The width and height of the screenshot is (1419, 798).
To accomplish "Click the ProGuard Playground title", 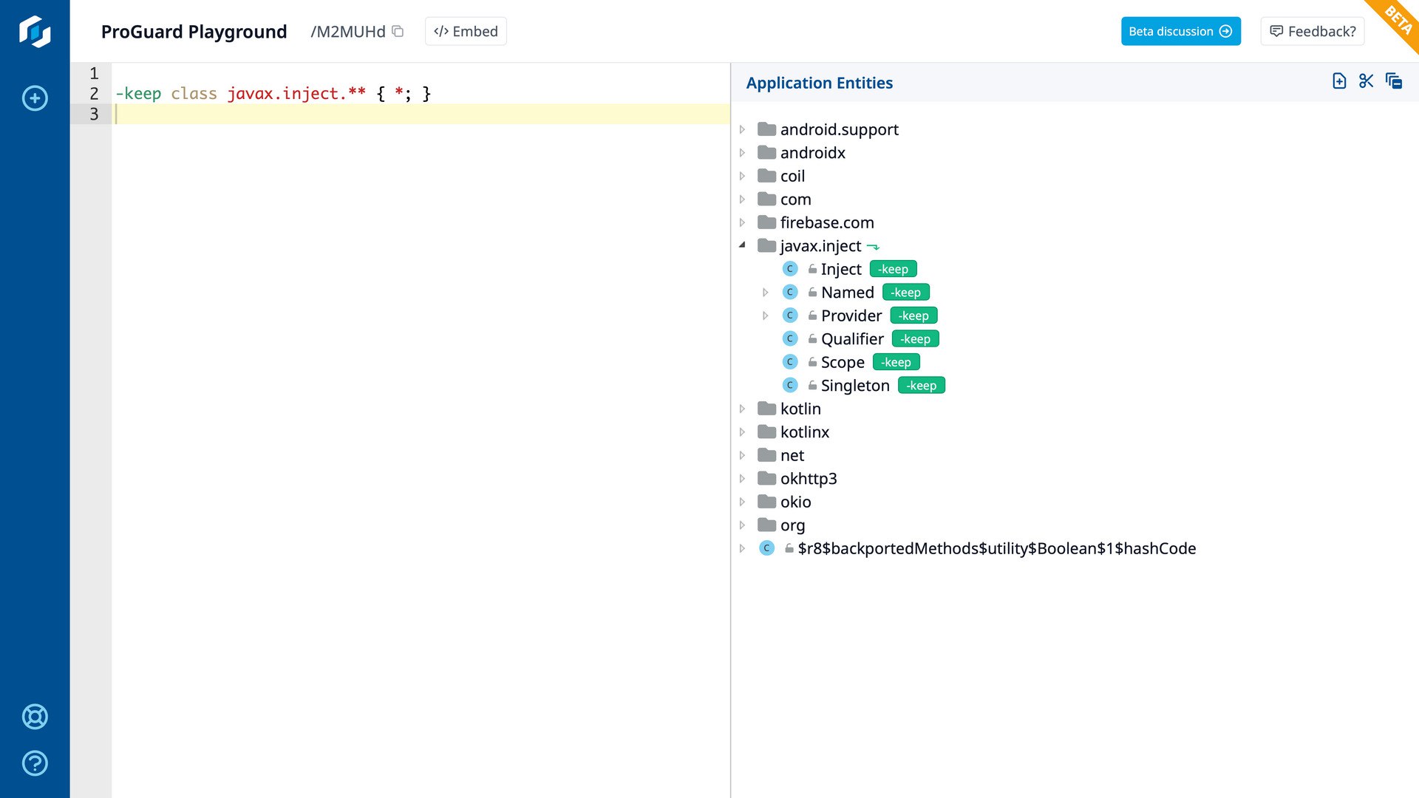I will pyautogui.click(x=194, y=32).
